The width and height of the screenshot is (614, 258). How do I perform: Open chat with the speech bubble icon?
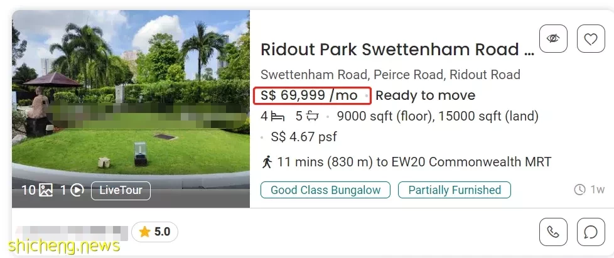point(591,232)
